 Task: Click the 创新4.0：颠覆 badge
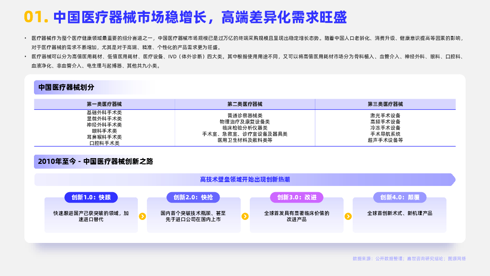coord(400,197)
